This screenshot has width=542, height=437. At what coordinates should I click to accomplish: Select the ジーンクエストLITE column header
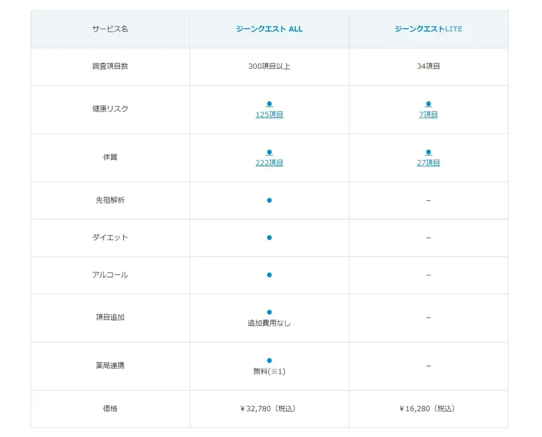coord(428,29)
